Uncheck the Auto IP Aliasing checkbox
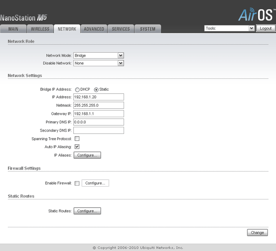The image size is (276, 251). click(77, 147)
